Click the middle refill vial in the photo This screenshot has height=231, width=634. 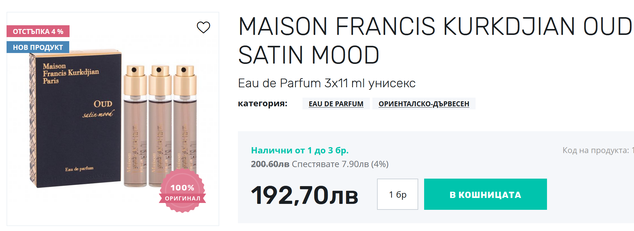[160, 131]
